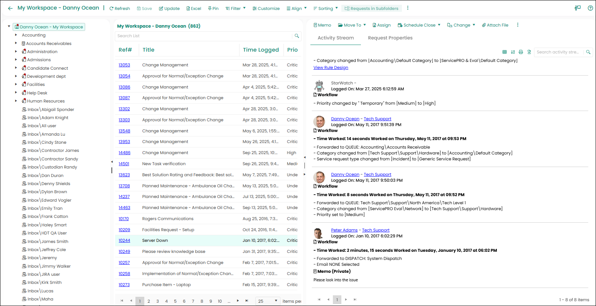The width and height of the screenshot is (596, 306).
Task: Click the search list magnifier icon
Action: click(x=297, y=36)
